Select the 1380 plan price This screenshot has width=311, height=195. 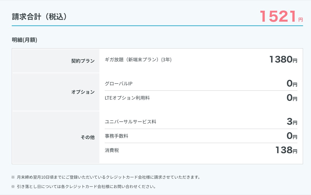(283, 60)
